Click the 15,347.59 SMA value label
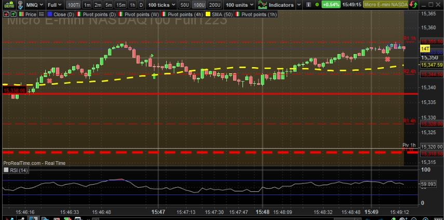Viewport: 444px width, 220px height. (x=432, y=65)
